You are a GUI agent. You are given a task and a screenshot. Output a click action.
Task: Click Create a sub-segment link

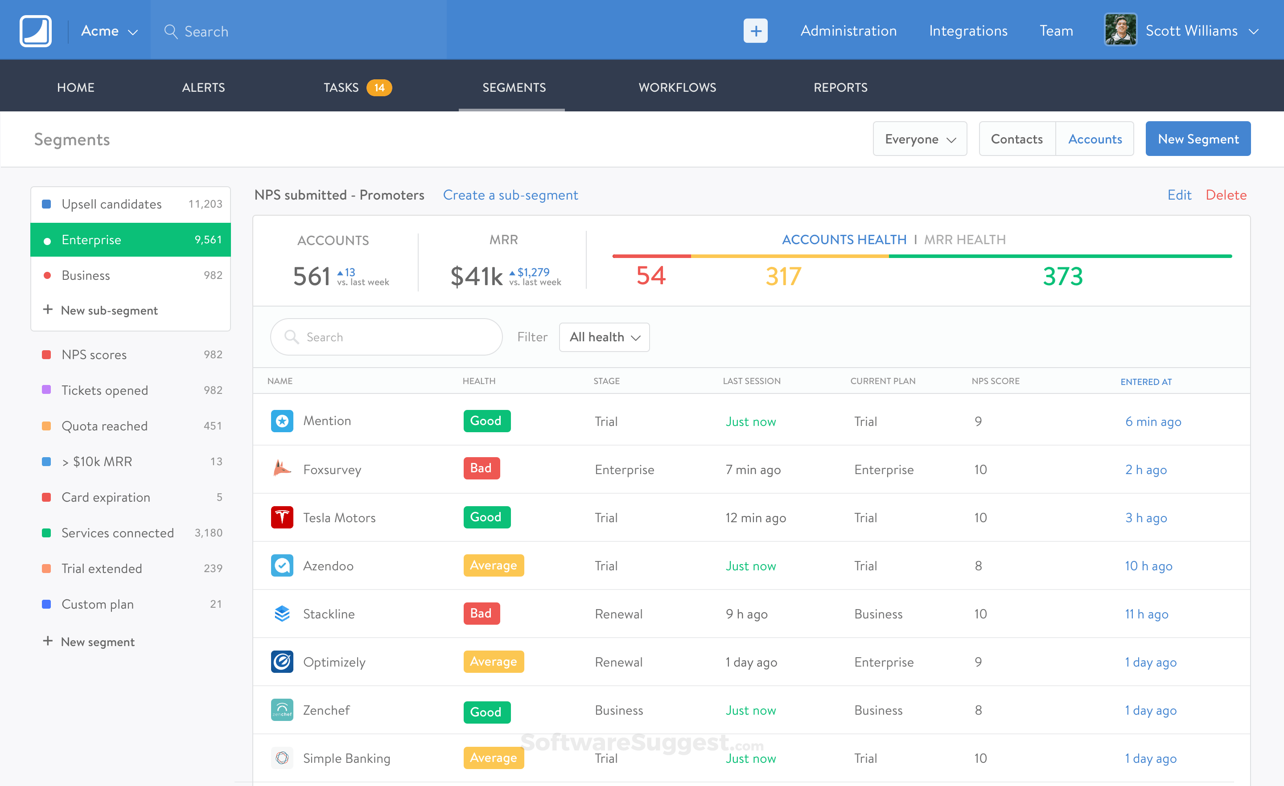click(x=510, y=195)
